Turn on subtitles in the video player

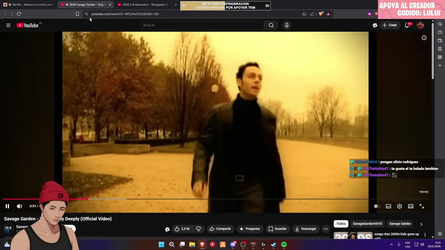click(x=388, y=206)
